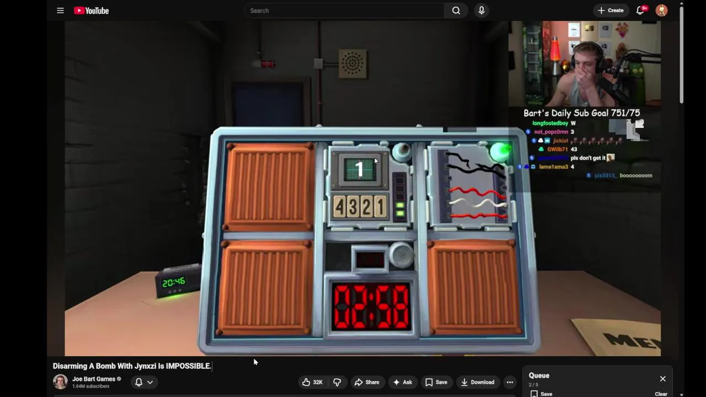Screen dimensions: 706x397
Task: Click the 'Queue' heading
Action: [x=539, y=375]
